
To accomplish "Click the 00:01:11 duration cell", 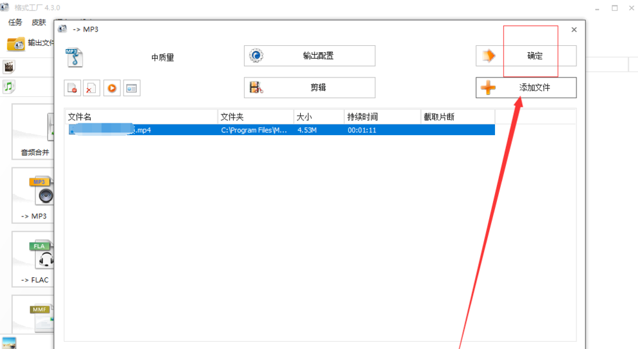I will [x=362, y=130].
